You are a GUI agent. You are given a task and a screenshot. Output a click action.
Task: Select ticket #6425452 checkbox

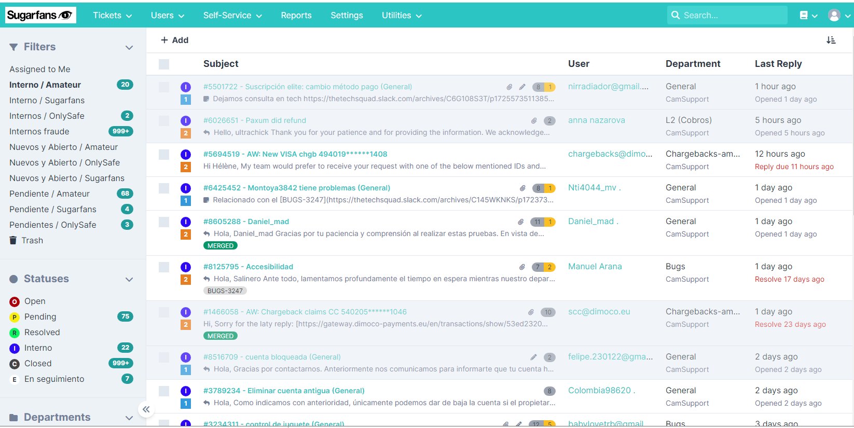[164, 188]
